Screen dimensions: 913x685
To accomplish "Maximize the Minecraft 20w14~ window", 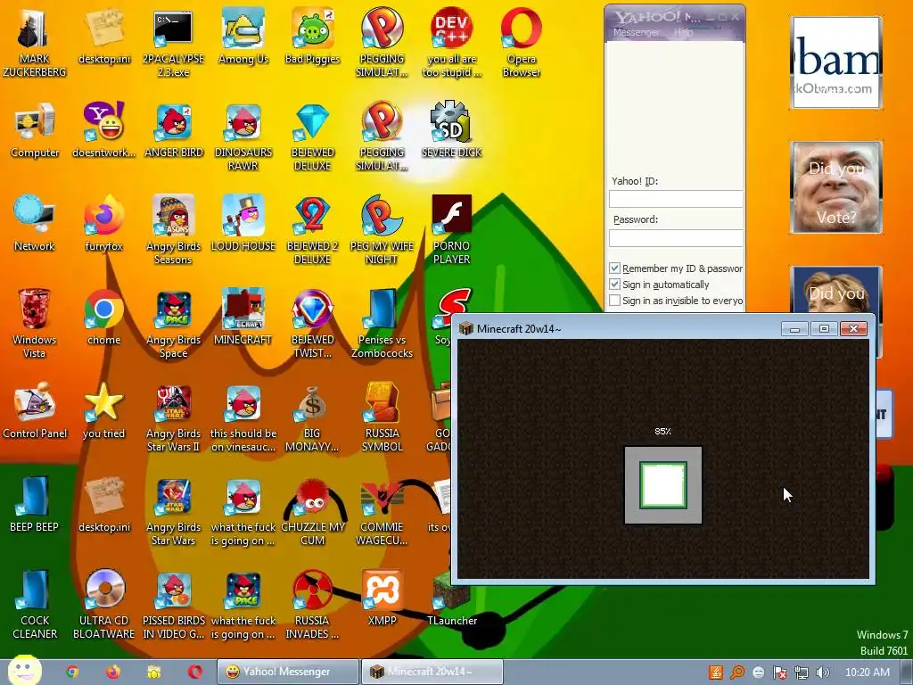I will [824, 329].
